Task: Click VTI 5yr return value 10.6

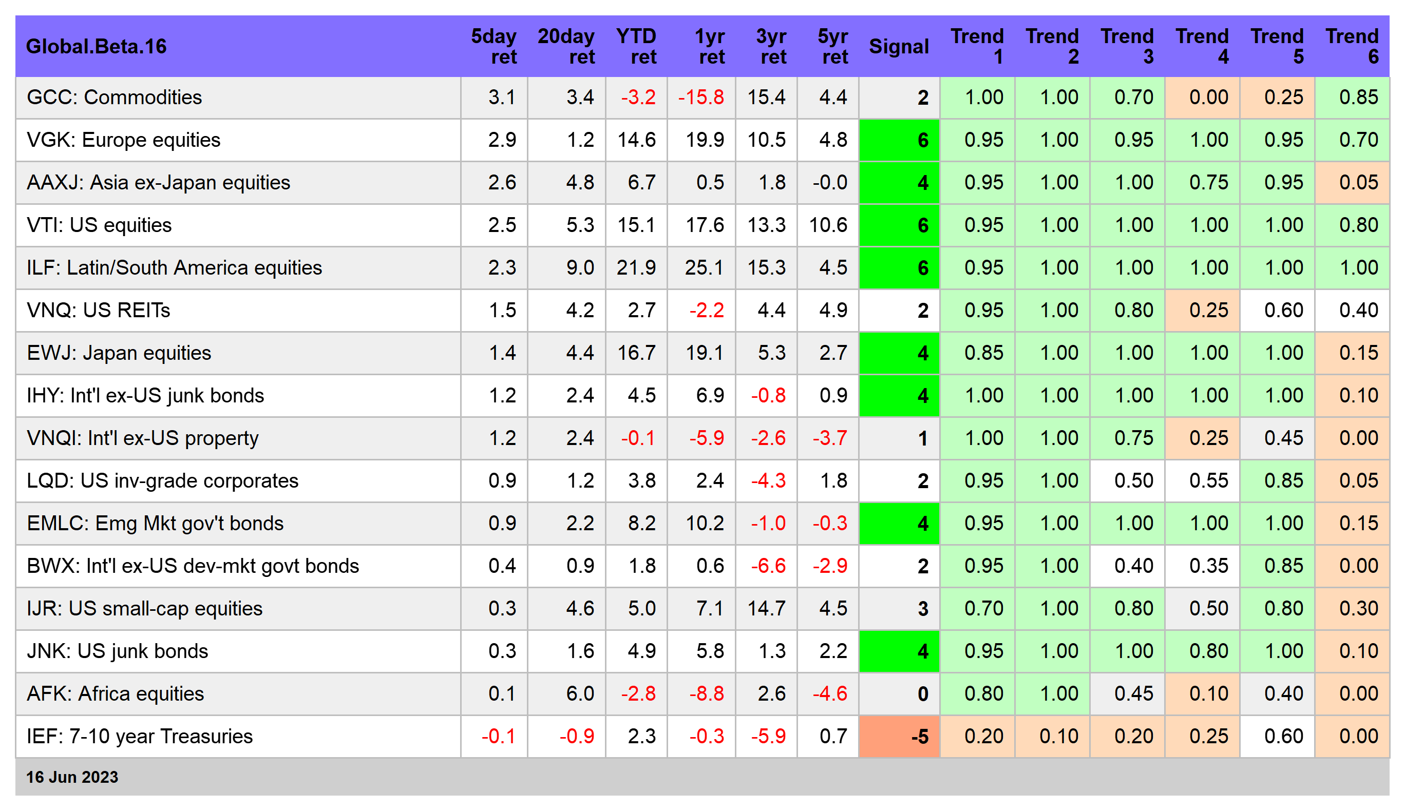Action: point(828,225)
